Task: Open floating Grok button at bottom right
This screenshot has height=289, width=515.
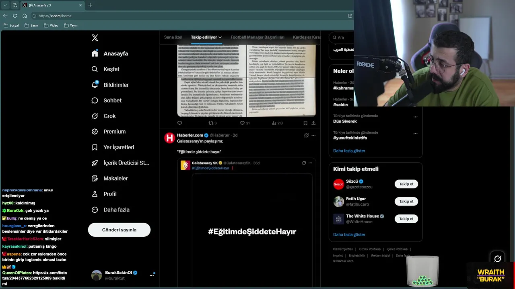Action: (497, 258)
